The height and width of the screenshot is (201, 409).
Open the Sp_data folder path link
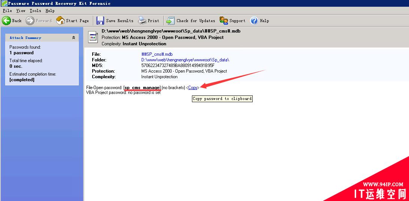(x=185, y=60)
